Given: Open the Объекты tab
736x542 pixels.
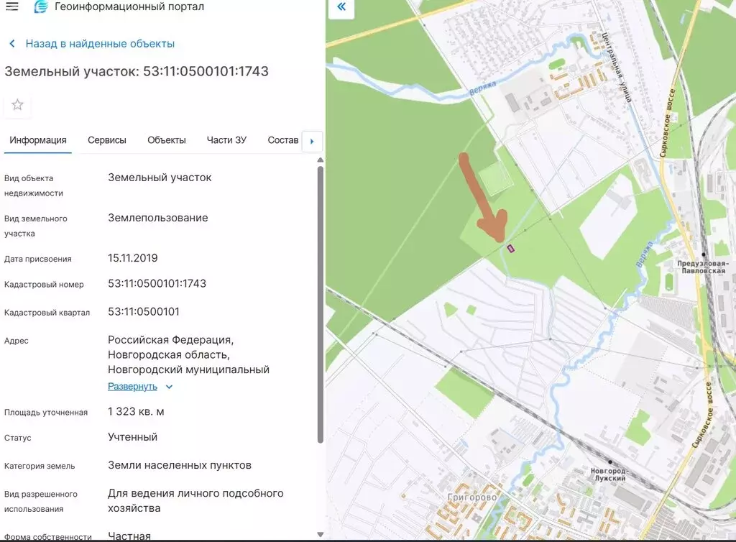Looking at the screenshot, I should [167, 140].
